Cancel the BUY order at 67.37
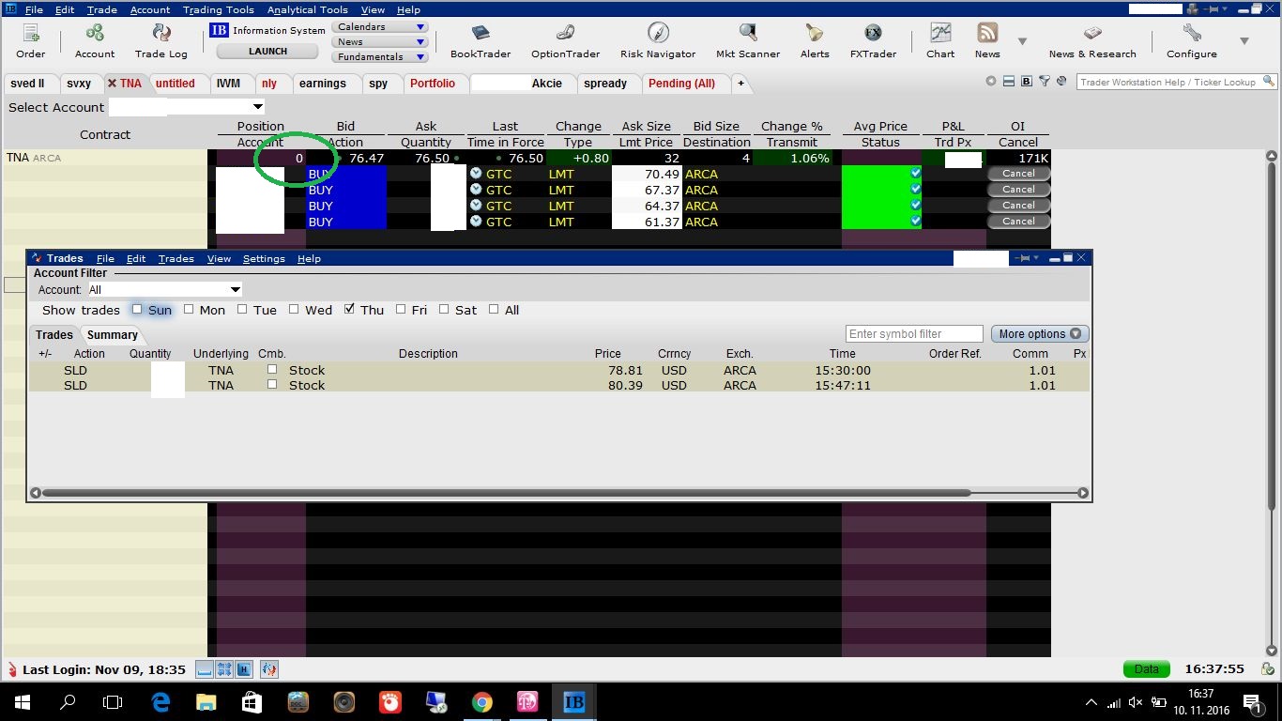This screenshot has height=721, width=1282. (1018, 190)
